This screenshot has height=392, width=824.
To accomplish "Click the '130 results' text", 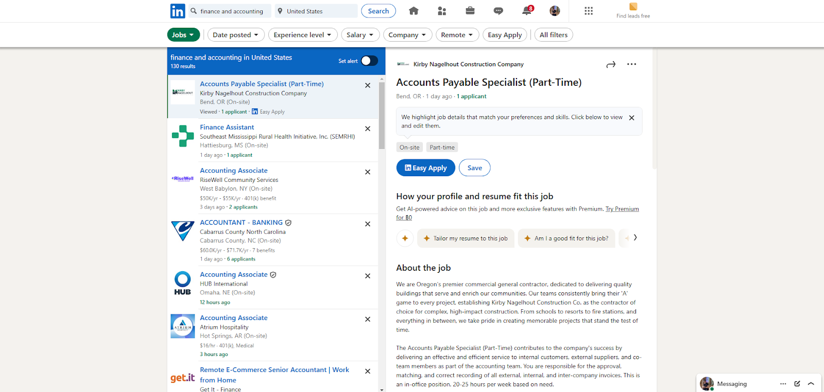I will pyautogui.click(x=183, y=66).
